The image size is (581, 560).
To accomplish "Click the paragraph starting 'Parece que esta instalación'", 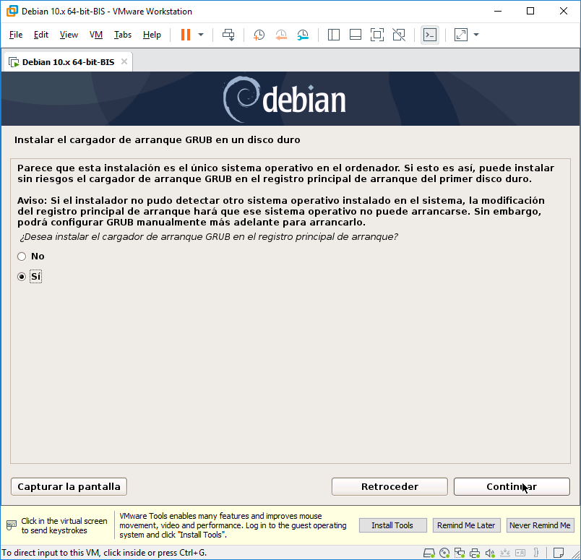I will tap(285, 173).
